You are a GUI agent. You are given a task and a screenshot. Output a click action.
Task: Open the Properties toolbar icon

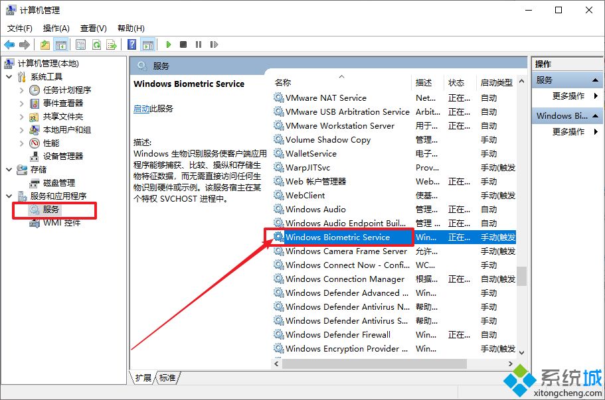click(x=80, y=44)
